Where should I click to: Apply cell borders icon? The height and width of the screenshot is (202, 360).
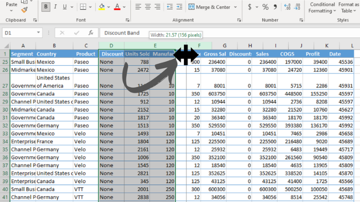point(83,7)
